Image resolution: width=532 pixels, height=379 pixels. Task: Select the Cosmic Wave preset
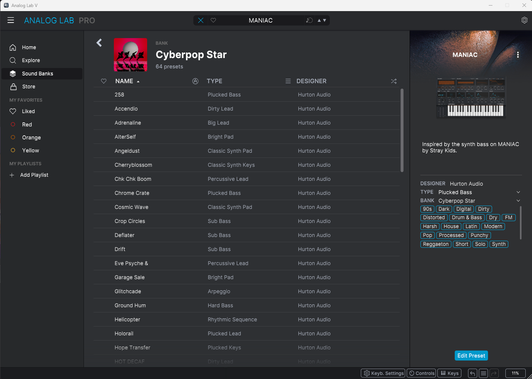247,207
